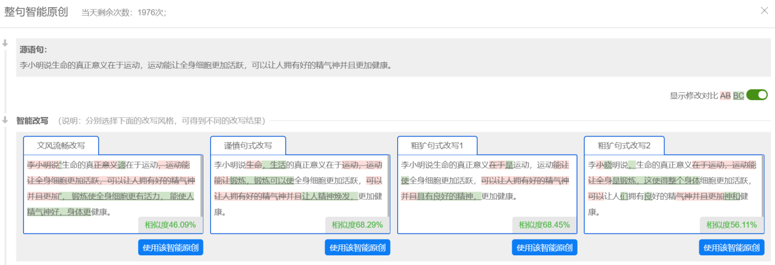The width and height of the screenshot is (775, 265).
Task: Click the red AB deletion marker
Action: tap(725, 95)
